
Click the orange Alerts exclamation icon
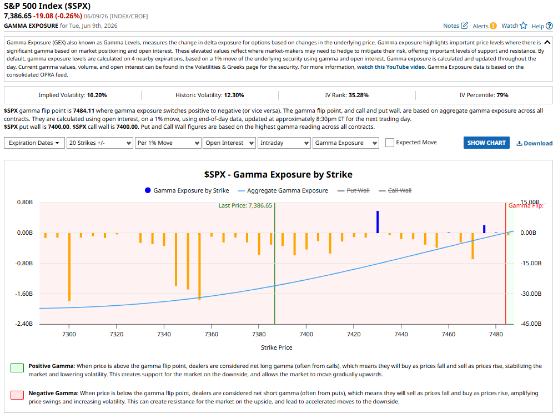click(x=493, y=26)
